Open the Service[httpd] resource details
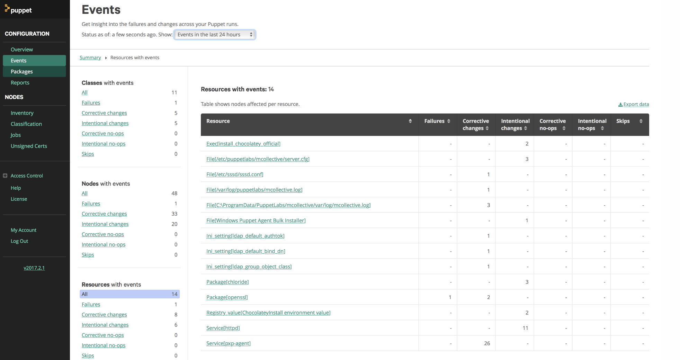This screenshot has width=680, height=360. point(223,328)
